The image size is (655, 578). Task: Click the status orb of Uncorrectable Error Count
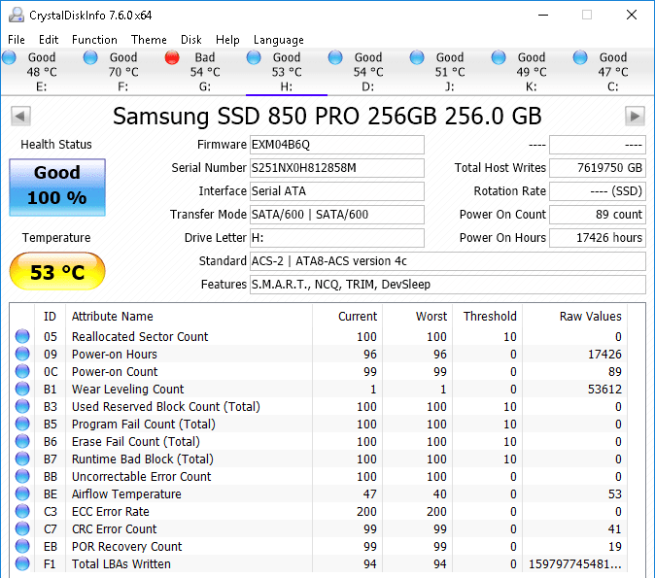[22, 476]
